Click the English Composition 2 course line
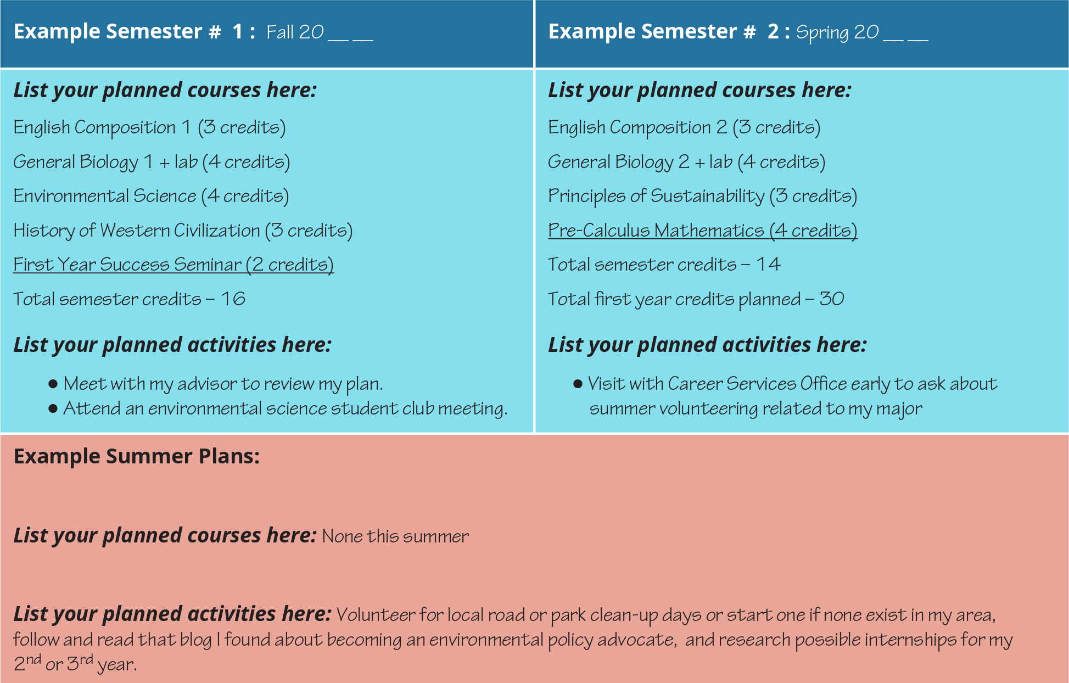The width and height of the screenshot is (1069, 683). [684, 127]
